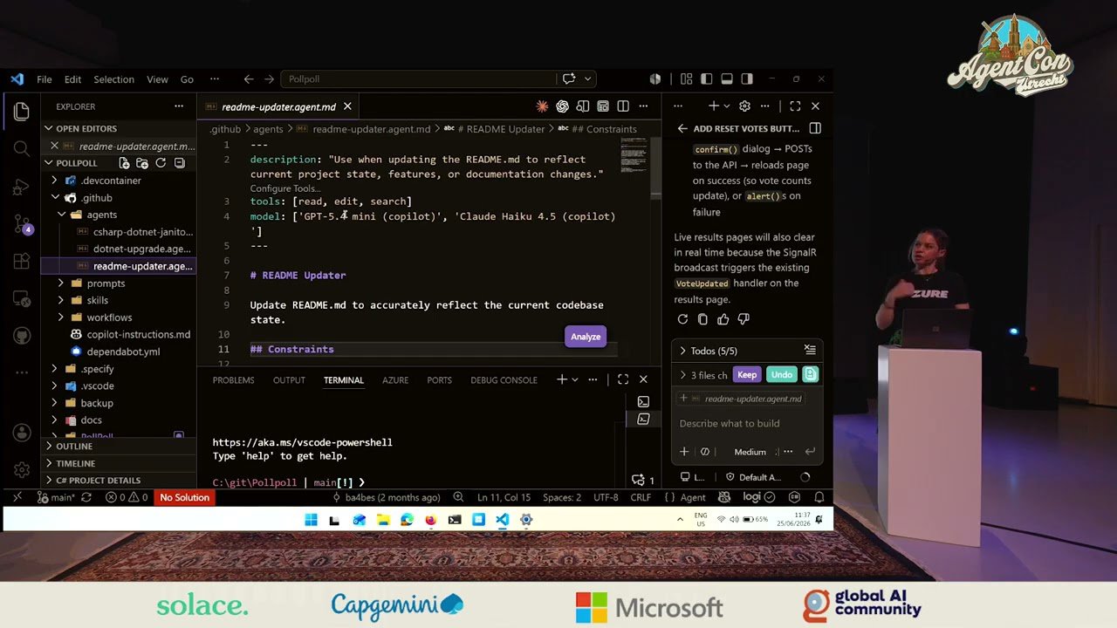The width and height of the screenshot is (1117, 628).
Task: Open the Search view in the activity bar
Action: [22, 149]
